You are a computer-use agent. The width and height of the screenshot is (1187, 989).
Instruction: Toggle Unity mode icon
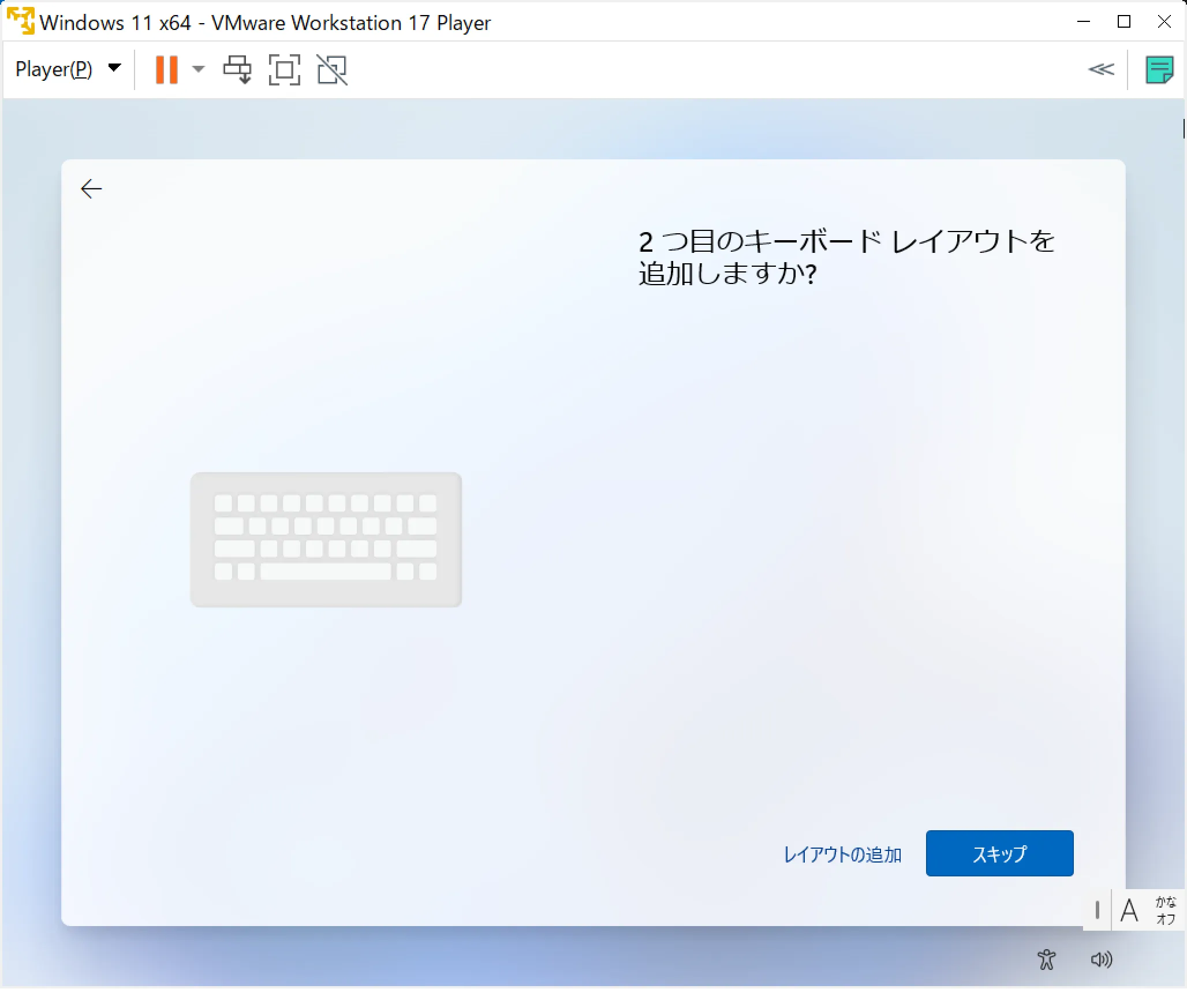click(x=332, y=69)
